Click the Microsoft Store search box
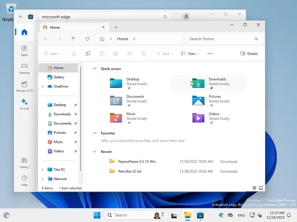 point(104,16)
